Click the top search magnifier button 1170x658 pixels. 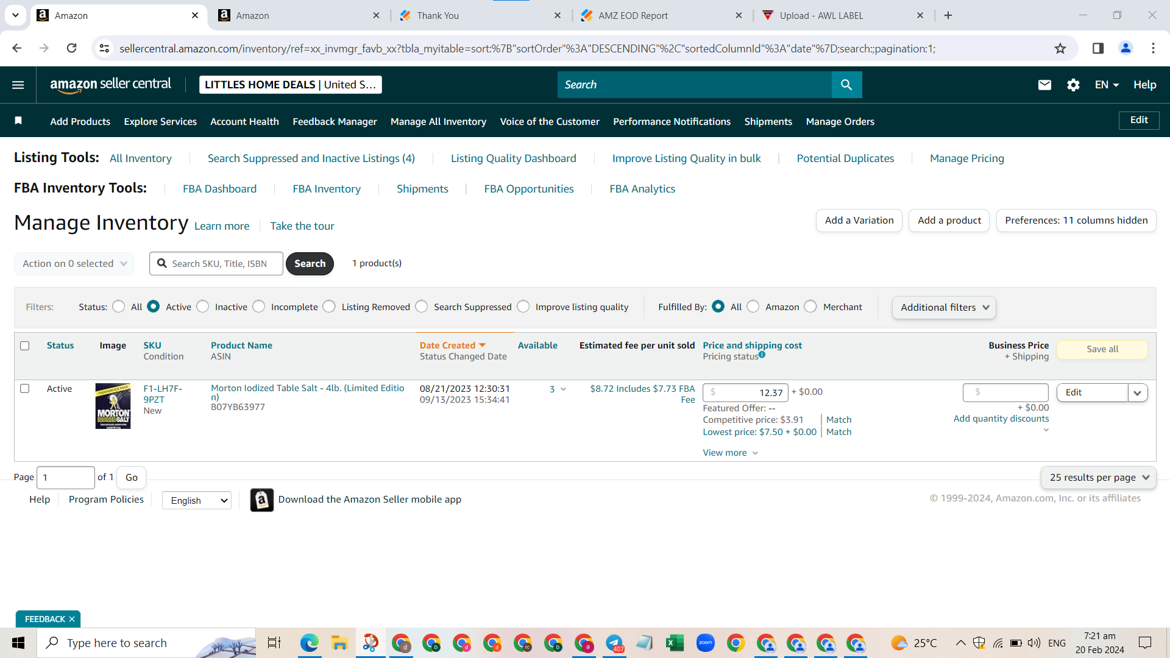click(x=846, y=85)
